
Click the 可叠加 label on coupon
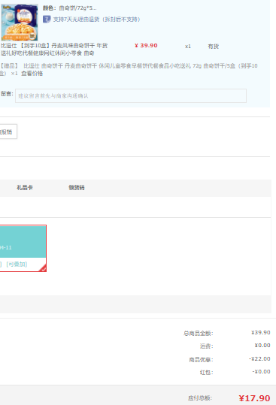[17, 264]
